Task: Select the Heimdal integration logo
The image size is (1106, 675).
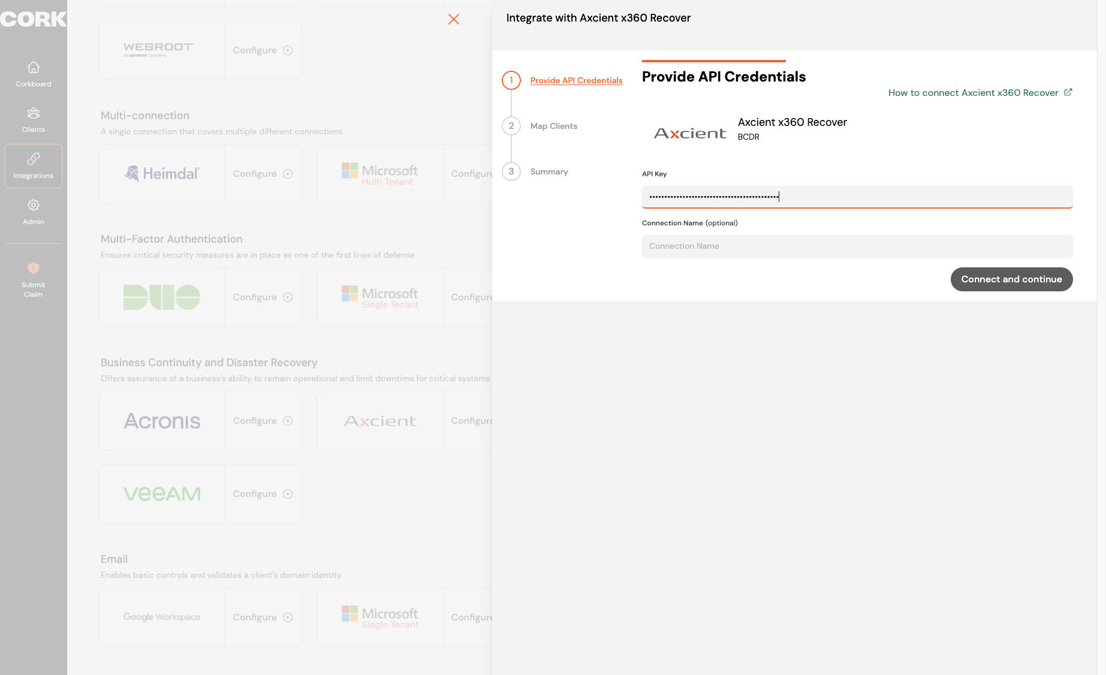Action: (162, 174)
